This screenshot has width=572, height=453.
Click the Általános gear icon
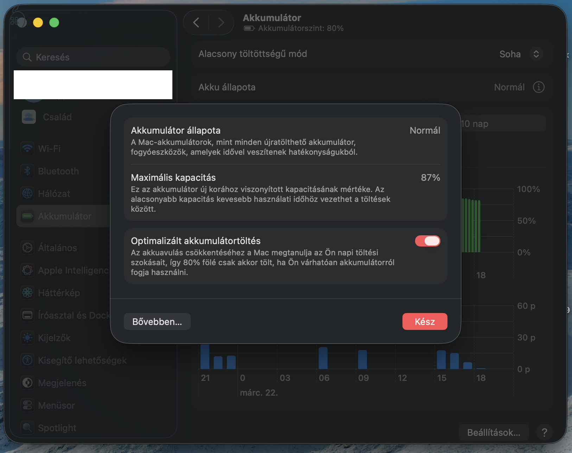[x=27, y=248]
